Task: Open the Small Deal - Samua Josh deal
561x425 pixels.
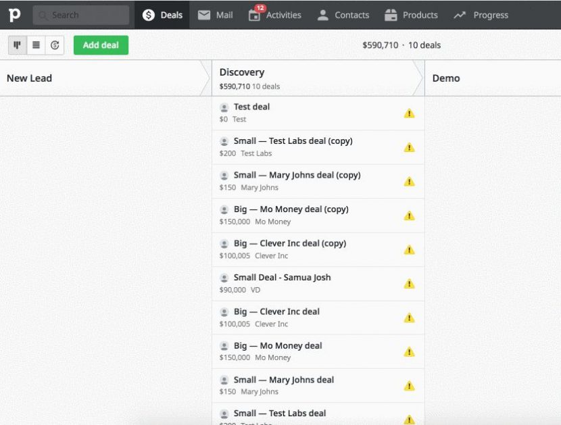Action: (284, 277)
